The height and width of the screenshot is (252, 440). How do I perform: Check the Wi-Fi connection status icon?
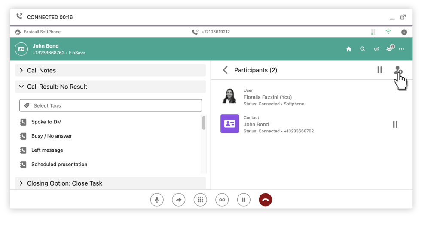pos(388,32)
